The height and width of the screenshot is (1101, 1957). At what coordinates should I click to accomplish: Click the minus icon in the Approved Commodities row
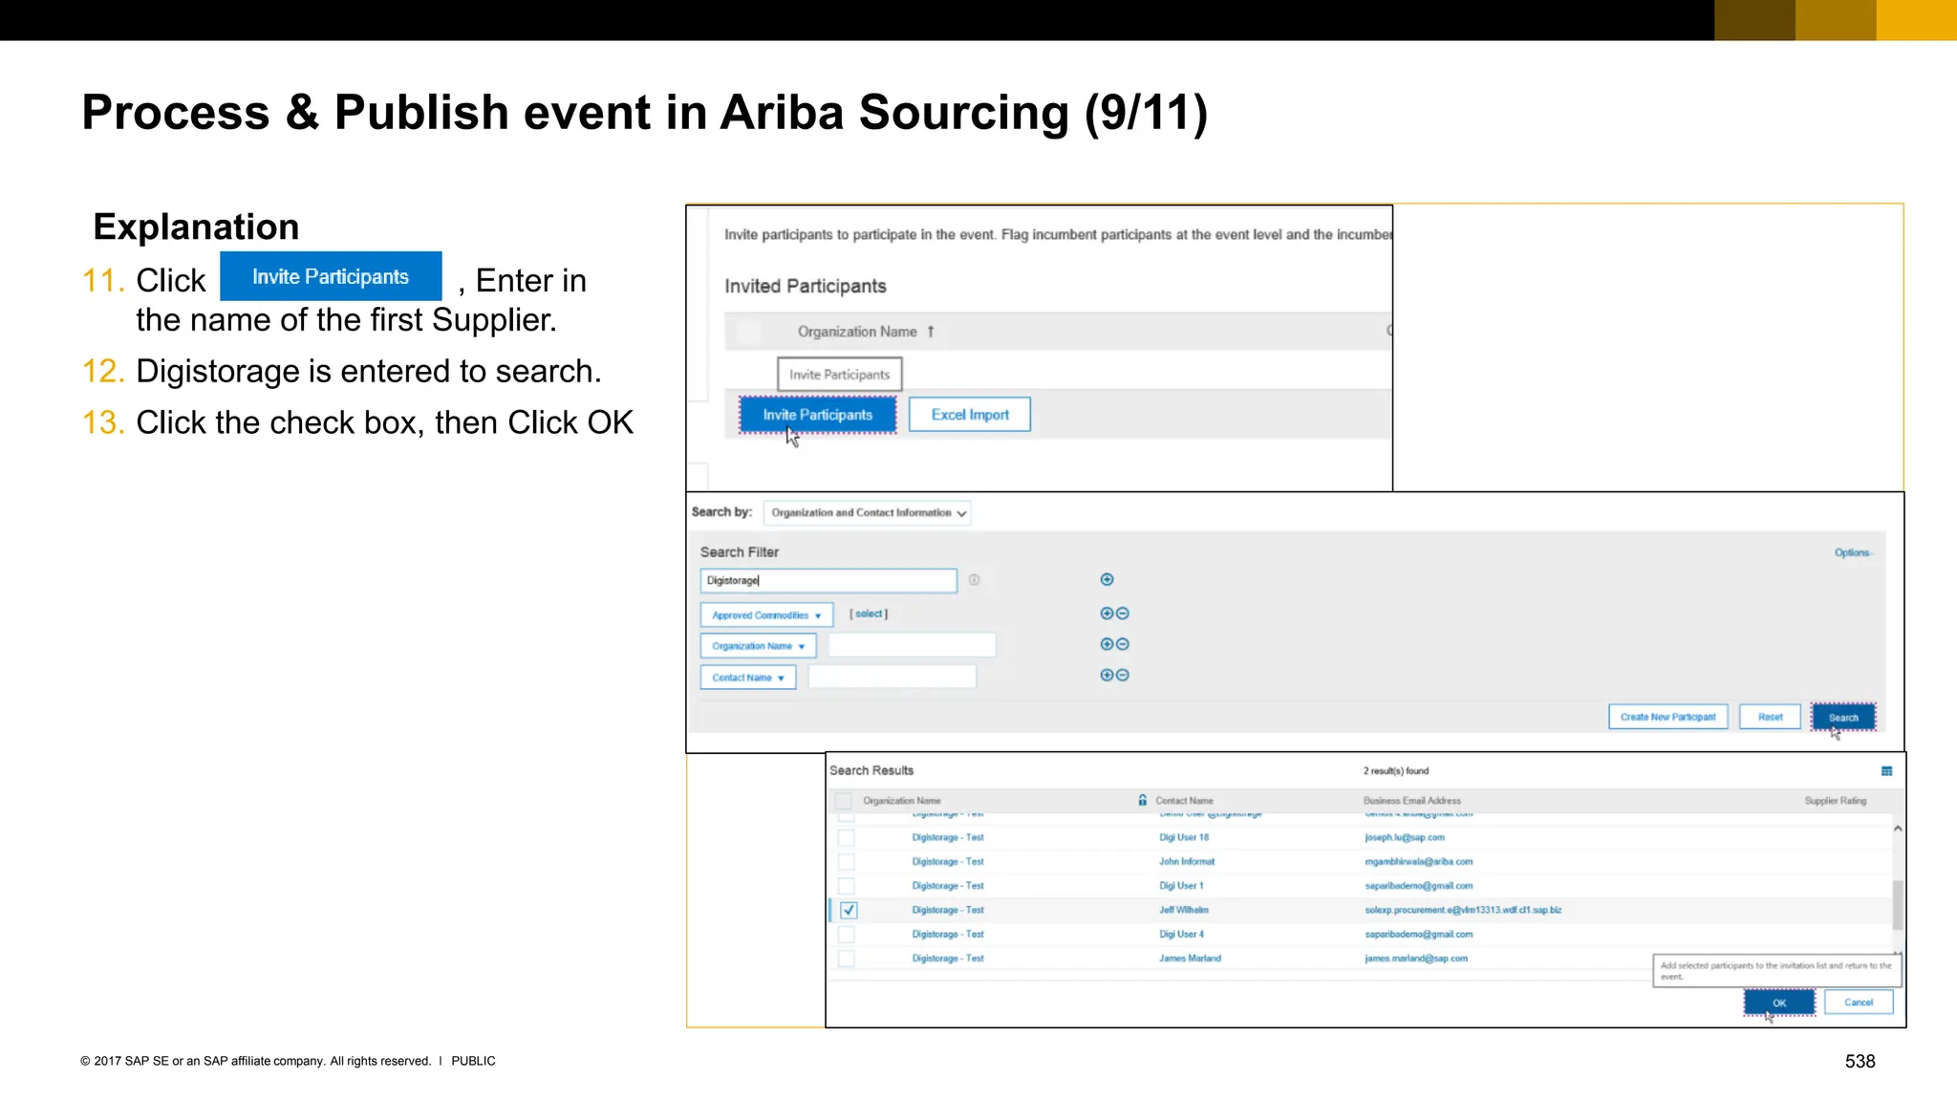(1123, 614)
